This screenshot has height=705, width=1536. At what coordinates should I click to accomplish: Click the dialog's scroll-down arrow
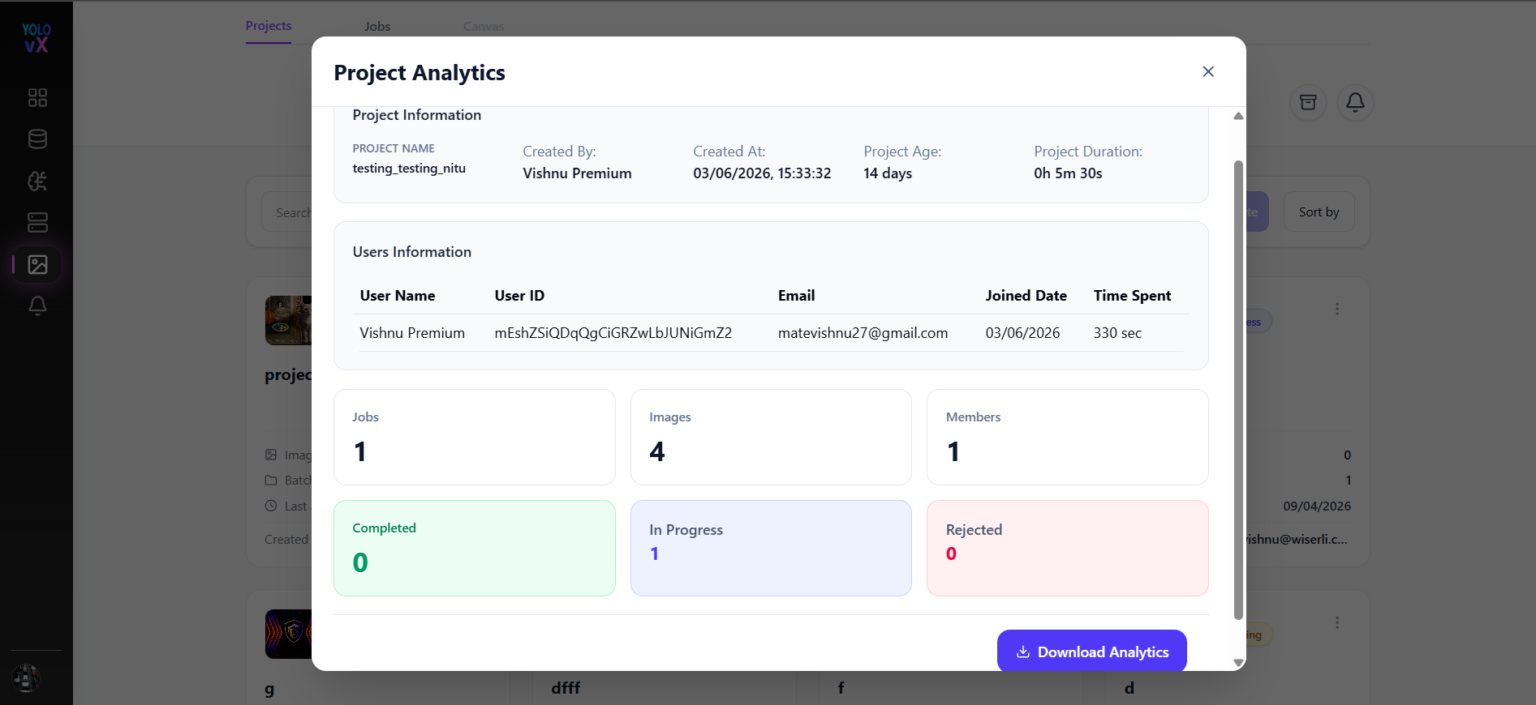(1238, 663)
